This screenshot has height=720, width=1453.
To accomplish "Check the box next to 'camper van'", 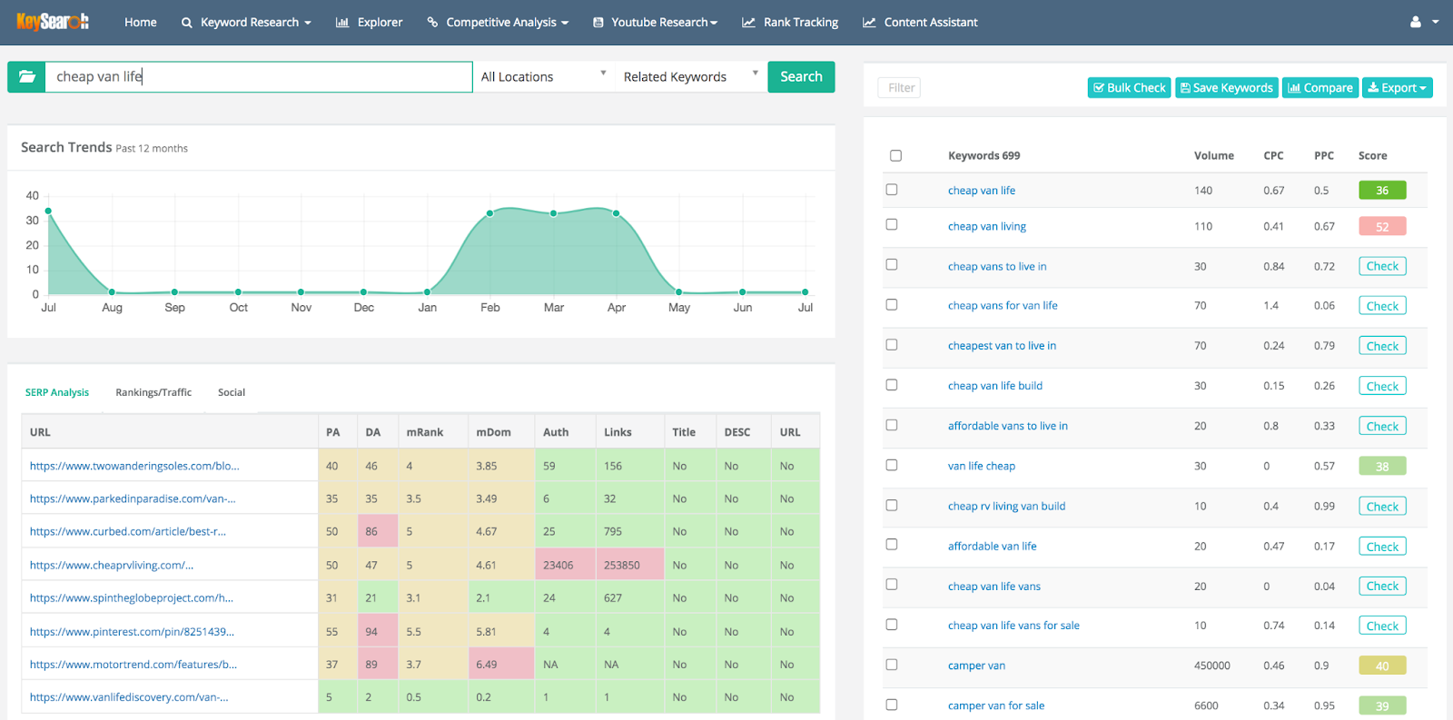I will tap(892, 665).
